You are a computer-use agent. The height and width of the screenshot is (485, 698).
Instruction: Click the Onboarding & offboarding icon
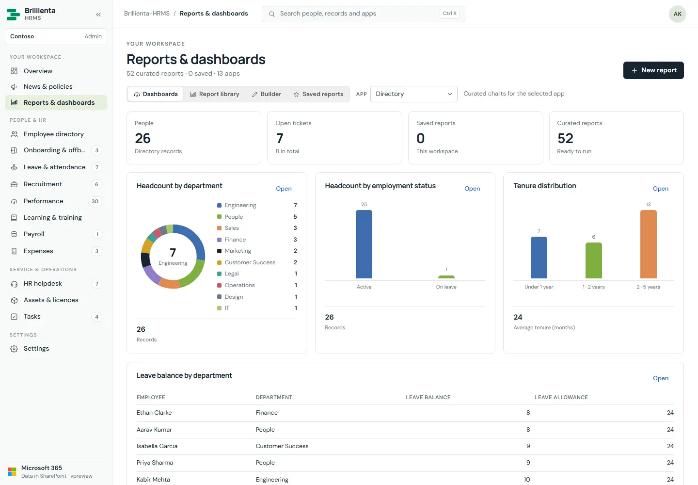(x=14, y=150)
